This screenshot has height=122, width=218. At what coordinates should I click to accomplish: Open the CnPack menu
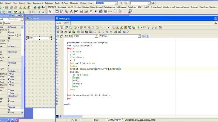(65, 3)
